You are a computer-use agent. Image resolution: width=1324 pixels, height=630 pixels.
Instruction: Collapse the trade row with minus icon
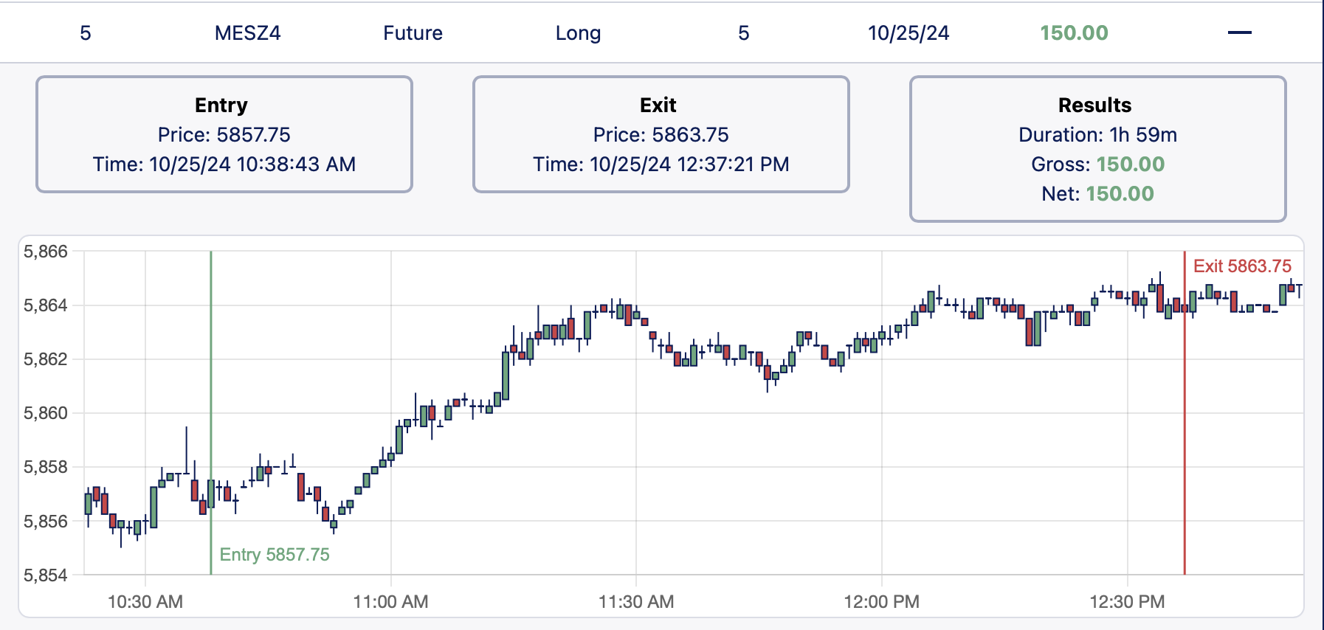[1239, 33]
